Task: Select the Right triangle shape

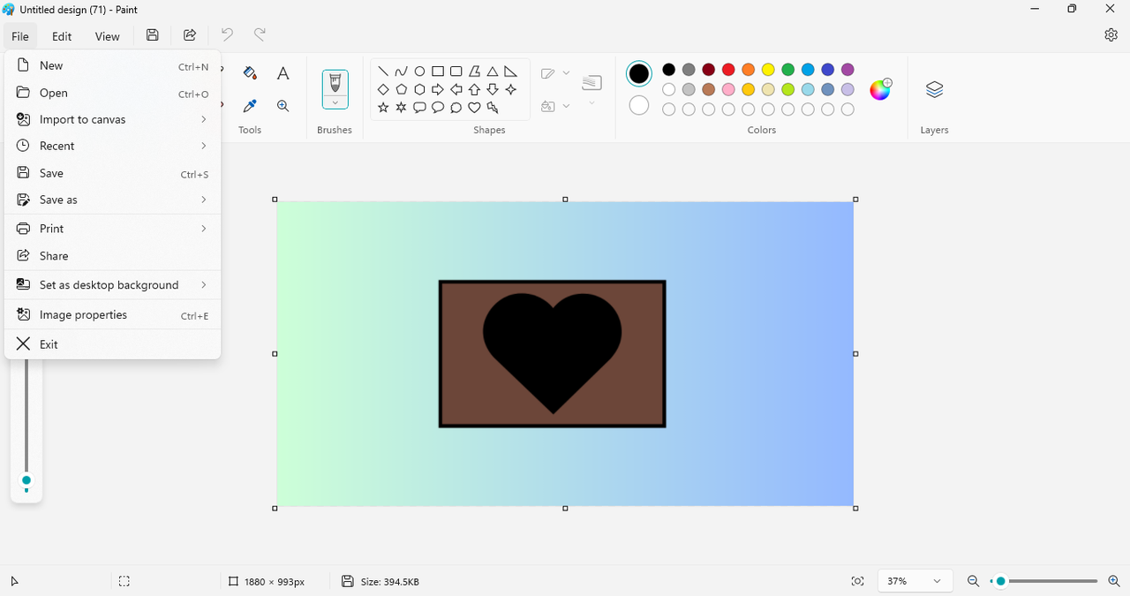Action: coord(511,72)
